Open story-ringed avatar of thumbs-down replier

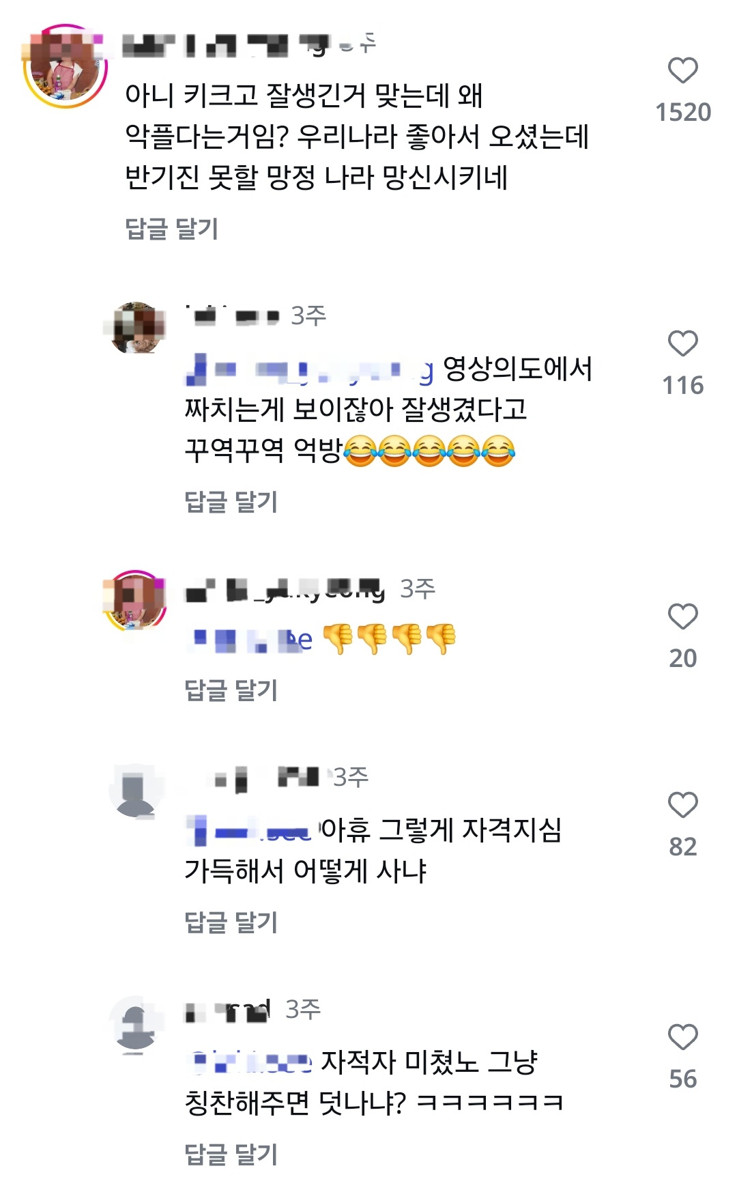[136, 600]
